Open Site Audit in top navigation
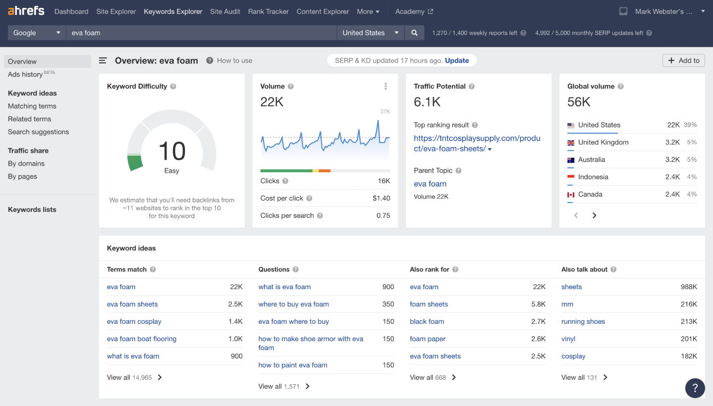713x406 pixels. [x=225, y=11]
